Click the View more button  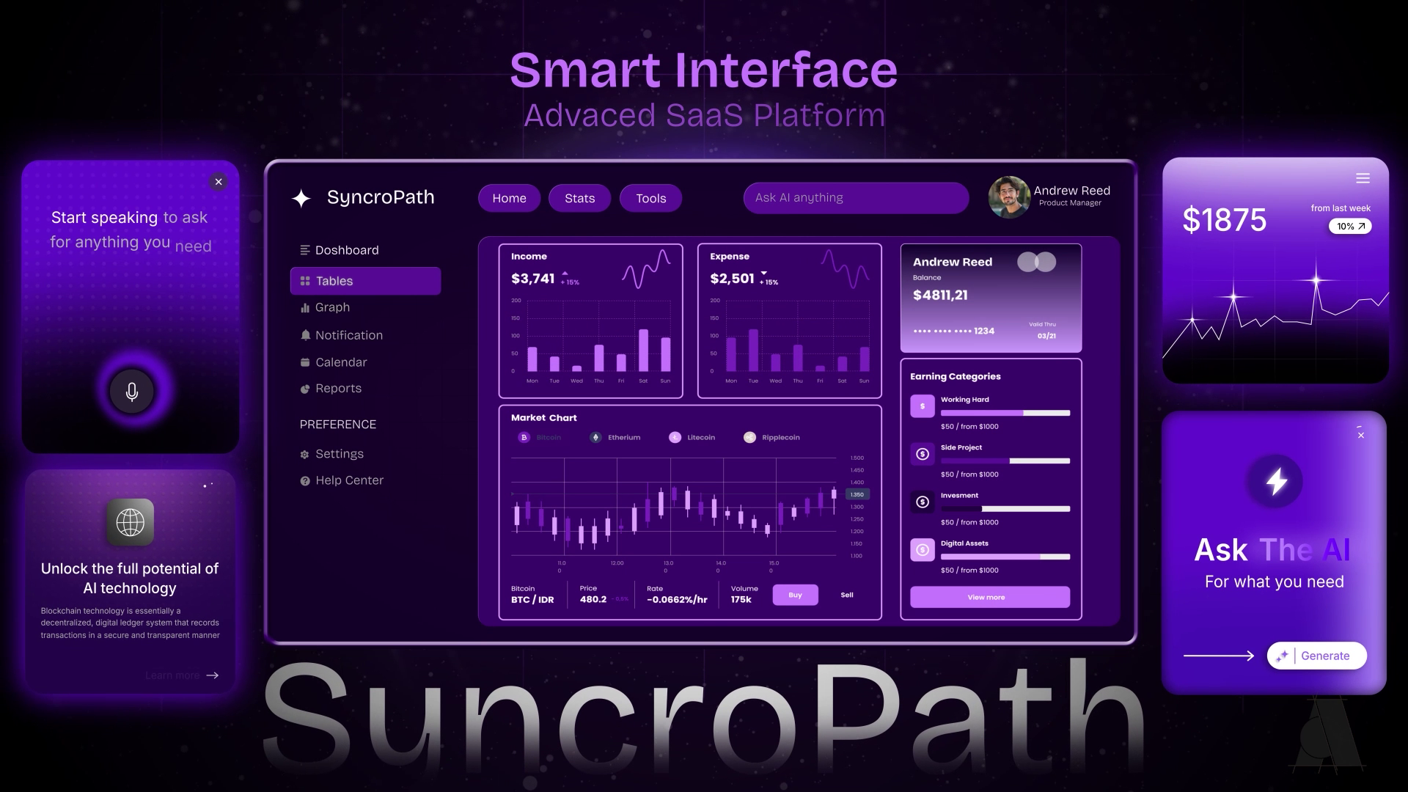point(990,597)
